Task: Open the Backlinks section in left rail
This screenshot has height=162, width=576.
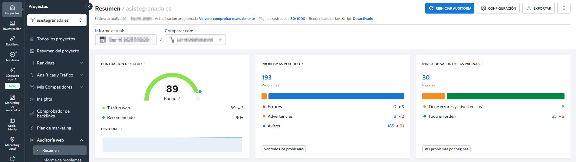Action: (x=12, y=41)
